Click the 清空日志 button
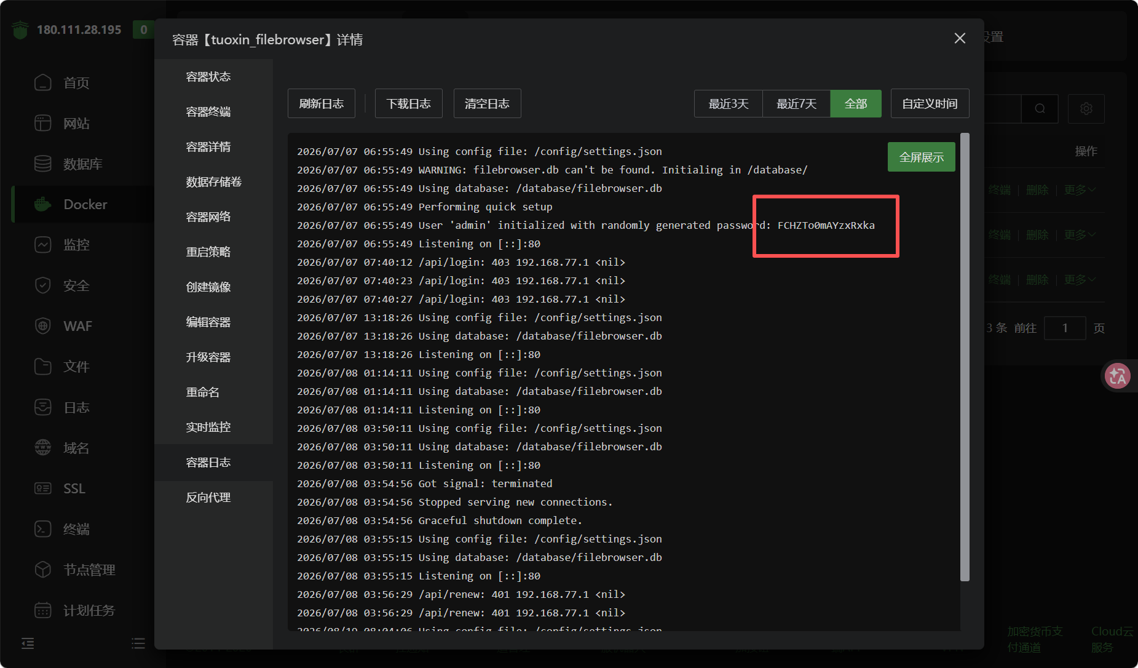The width and height of the screenshot is (1138, 668). coord(488,103)
